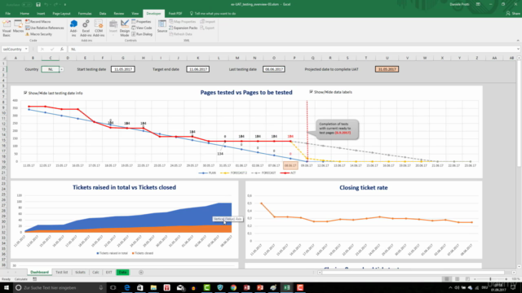Click into the formula bar

(293, 49)
